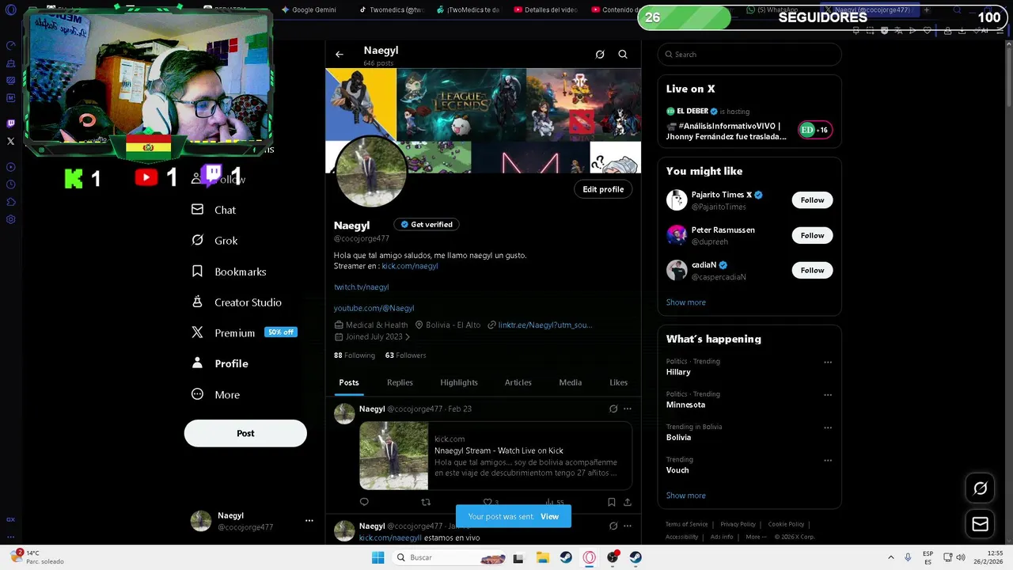Switch to the Media tab
Screen dimensions: 1013x570
tap(571, 382)
